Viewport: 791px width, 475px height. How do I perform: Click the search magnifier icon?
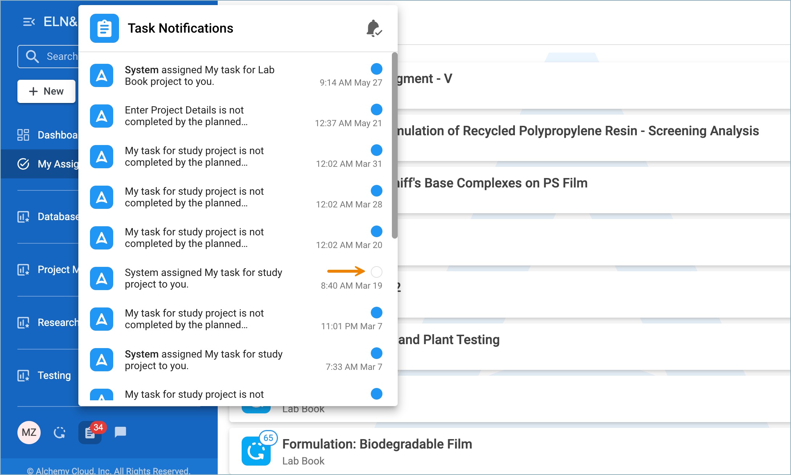click(x=32, y=57)
